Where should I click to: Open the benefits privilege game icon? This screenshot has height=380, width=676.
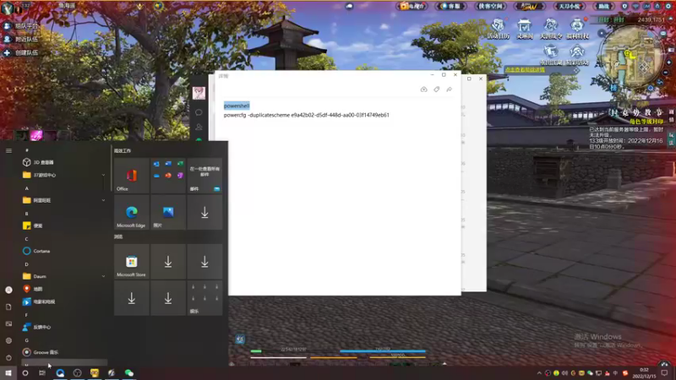point(577,29)
